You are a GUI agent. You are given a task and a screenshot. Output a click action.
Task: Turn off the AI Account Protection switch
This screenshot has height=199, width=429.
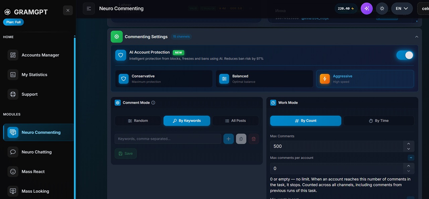405,55
